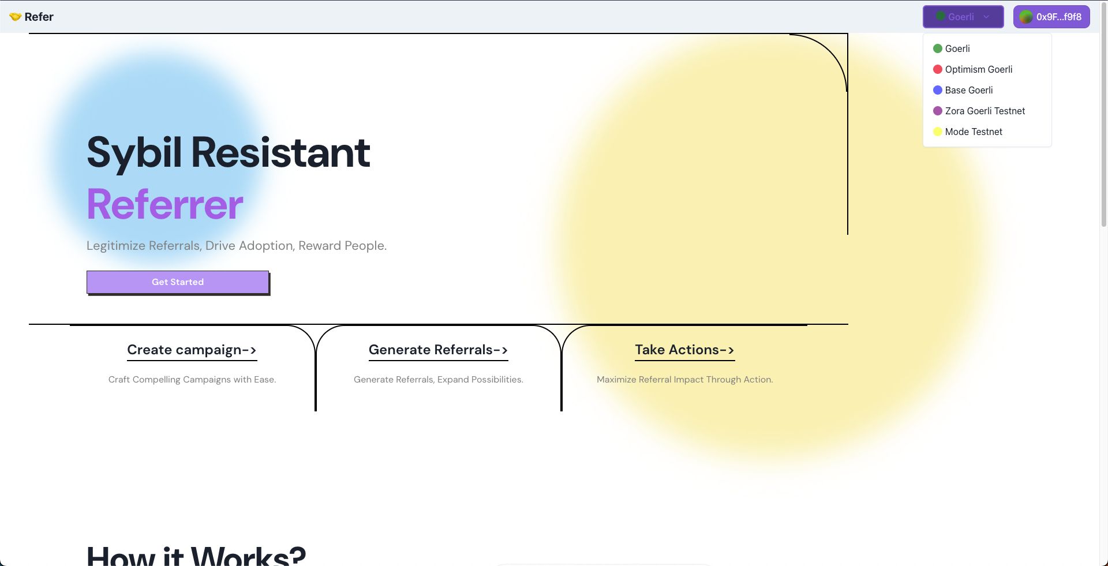Click "Maximize Referral Impact Through Action." text
1108x566 pixels.
(685, 380)
